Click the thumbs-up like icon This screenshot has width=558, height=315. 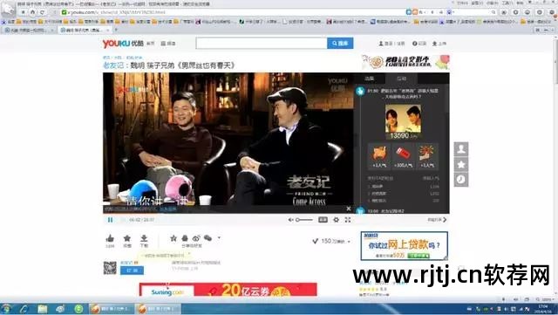click(110, 238)
